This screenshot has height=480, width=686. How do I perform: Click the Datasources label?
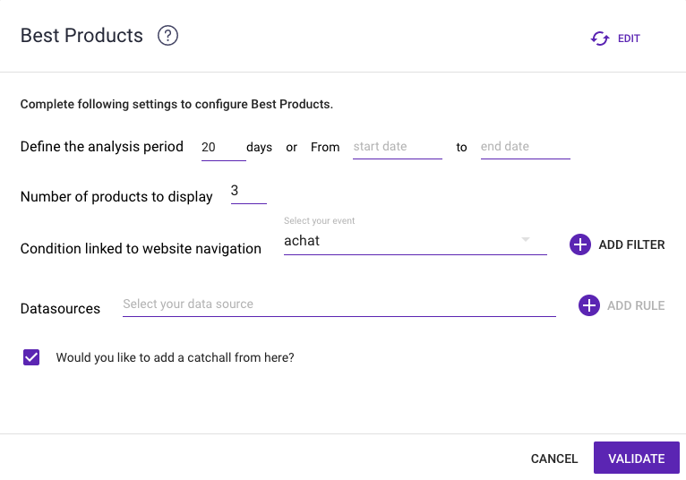60,308
